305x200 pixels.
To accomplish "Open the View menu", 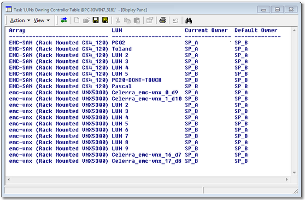I will point(42,20).
